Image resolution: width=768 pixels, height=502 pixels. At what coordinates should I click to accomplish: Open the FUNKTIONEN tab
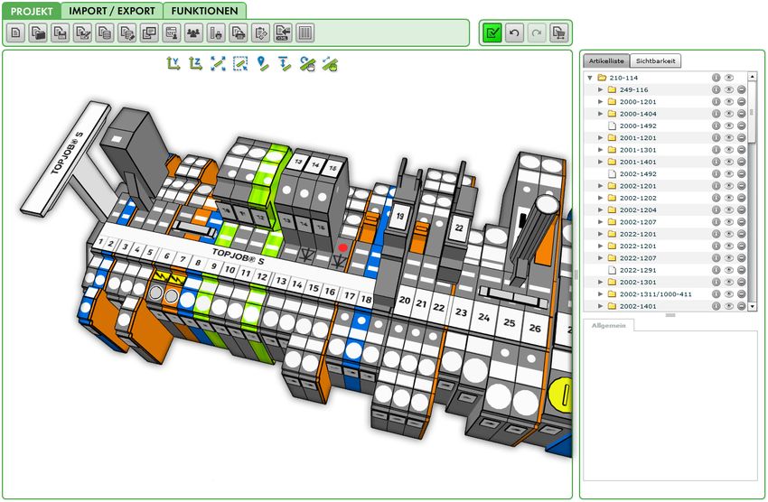[204, 11]
